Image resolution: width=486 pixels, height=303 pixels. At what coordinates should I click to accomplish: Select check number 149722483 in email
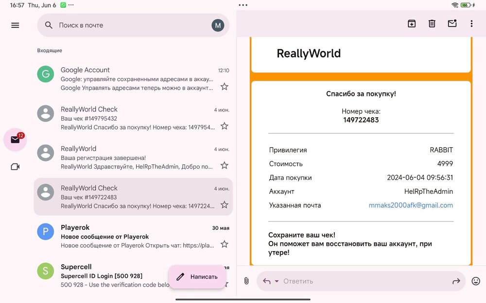click(361, 120)
